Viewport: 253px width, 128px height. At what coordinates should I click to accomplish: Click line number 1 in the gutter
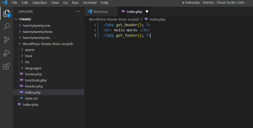[95, 25]
